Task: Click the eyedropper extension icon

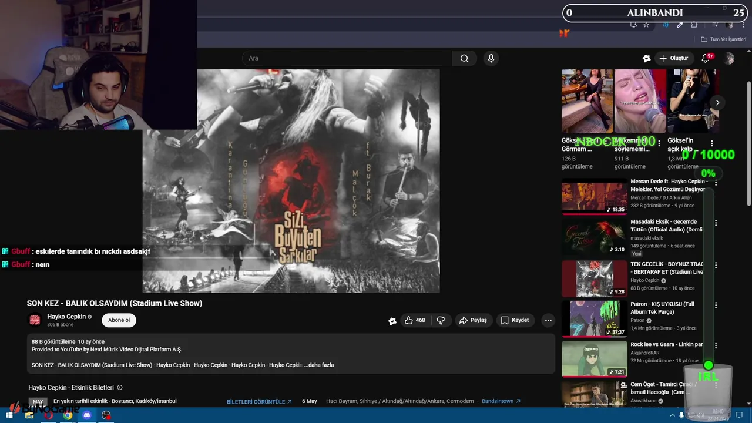Action: point(680,25)
